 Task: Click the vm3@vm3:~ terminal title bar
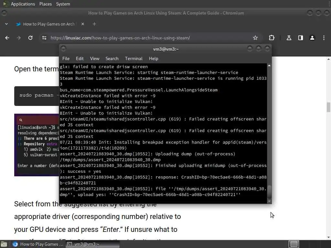(x=166, y=49)
